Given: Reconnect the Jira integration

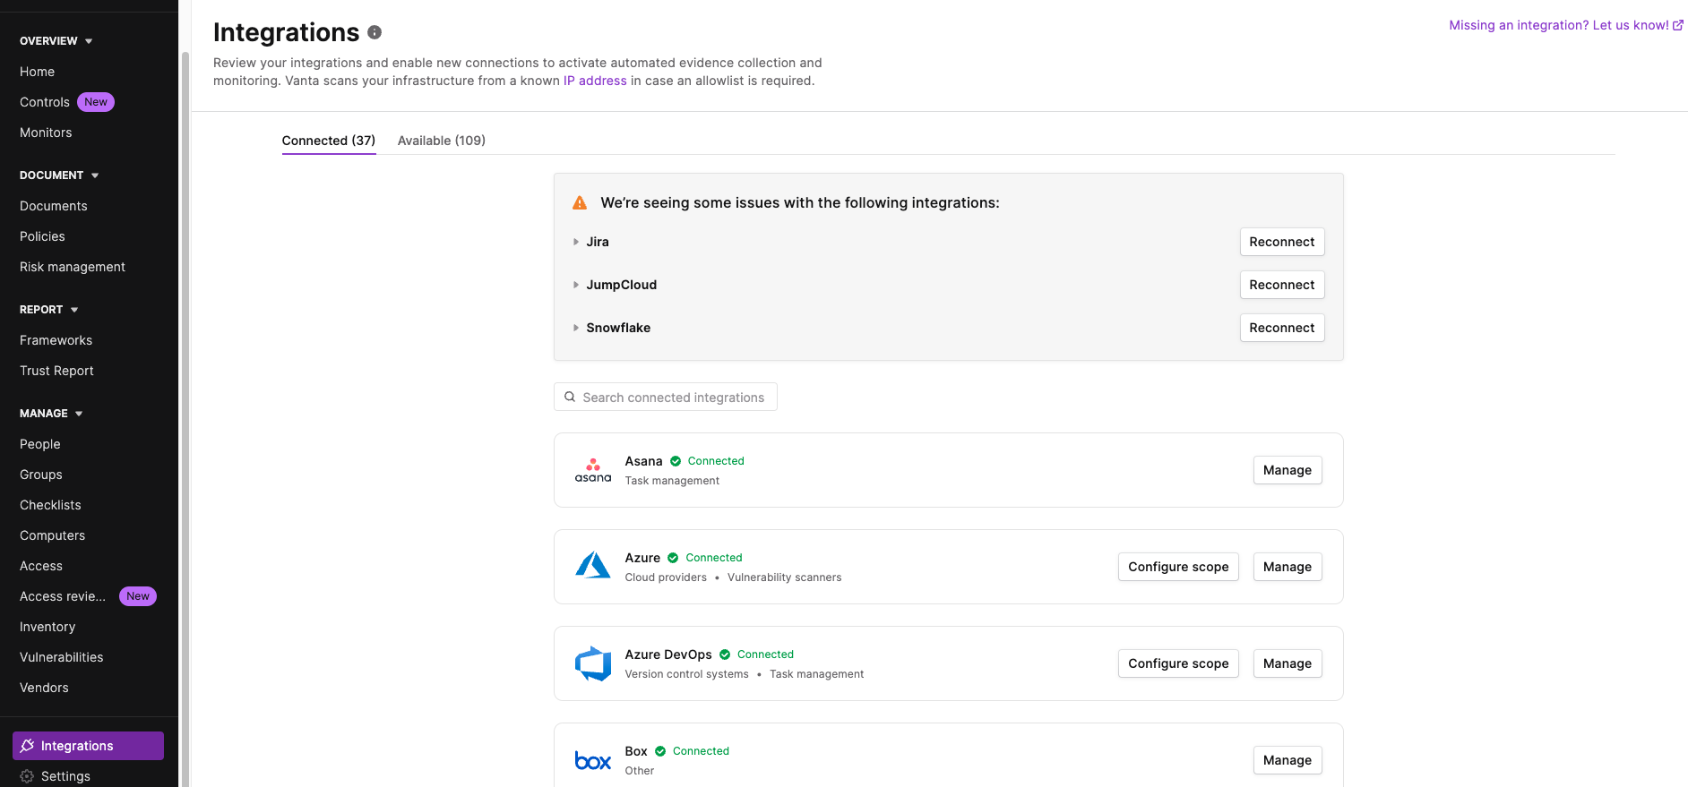Looking at the screenshot, I should pyautogui.click(x=1282, y=242).
